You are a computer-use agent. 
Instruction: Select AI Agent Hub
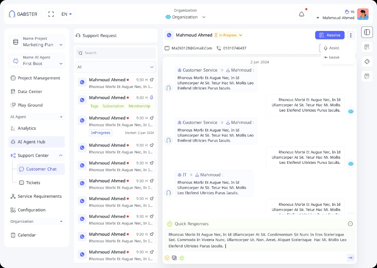coord(36,142)
